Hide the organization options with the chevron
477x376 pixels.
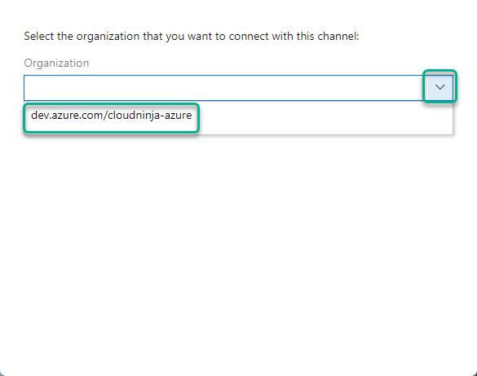(x=439, y=87)
